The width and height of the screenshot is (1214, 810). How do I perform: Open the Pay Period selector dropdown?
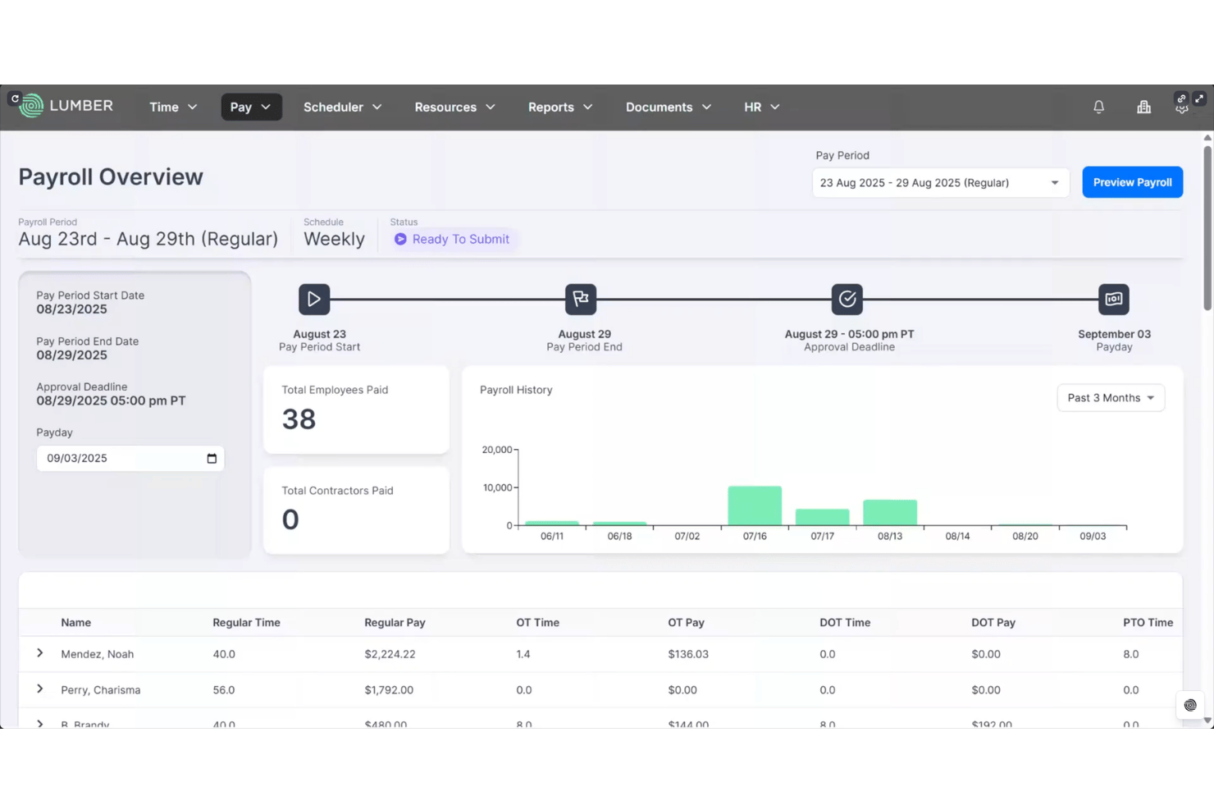click(941, 183)
